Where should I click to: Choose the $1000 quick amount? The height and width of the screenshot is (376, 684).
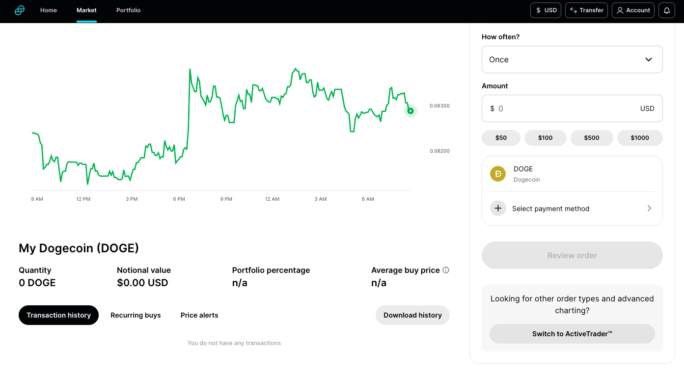[640, 138]
